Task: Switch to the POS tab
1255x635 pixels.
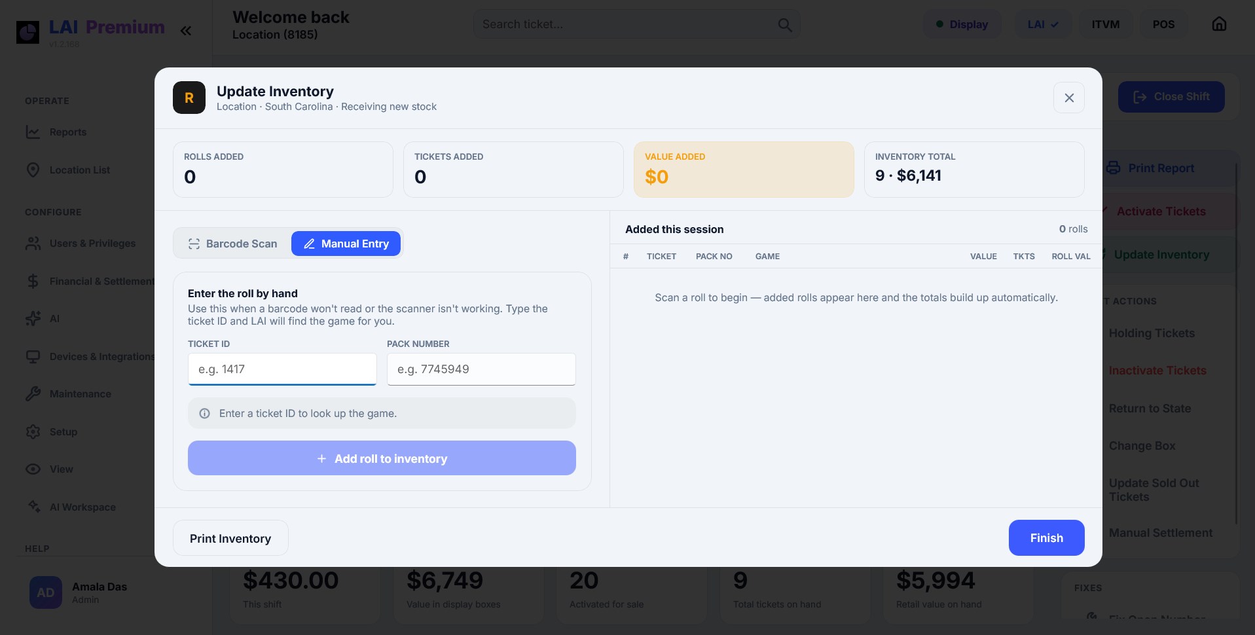Action: (1163, 24)
